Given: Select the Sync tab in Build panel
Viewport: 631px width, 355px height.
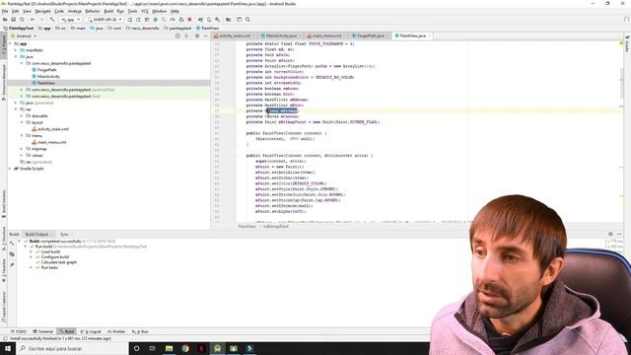Looking at the screenshot, I should (x=64, y=235).
